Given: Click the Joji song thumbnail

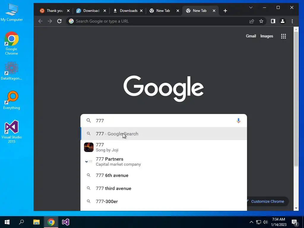Looking at the screenshot, I should click(x=88, y=147).
